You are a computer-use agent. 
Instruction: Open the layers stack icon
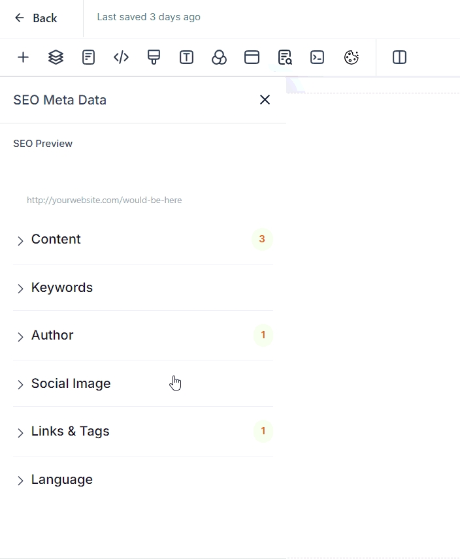coord(56,57)
